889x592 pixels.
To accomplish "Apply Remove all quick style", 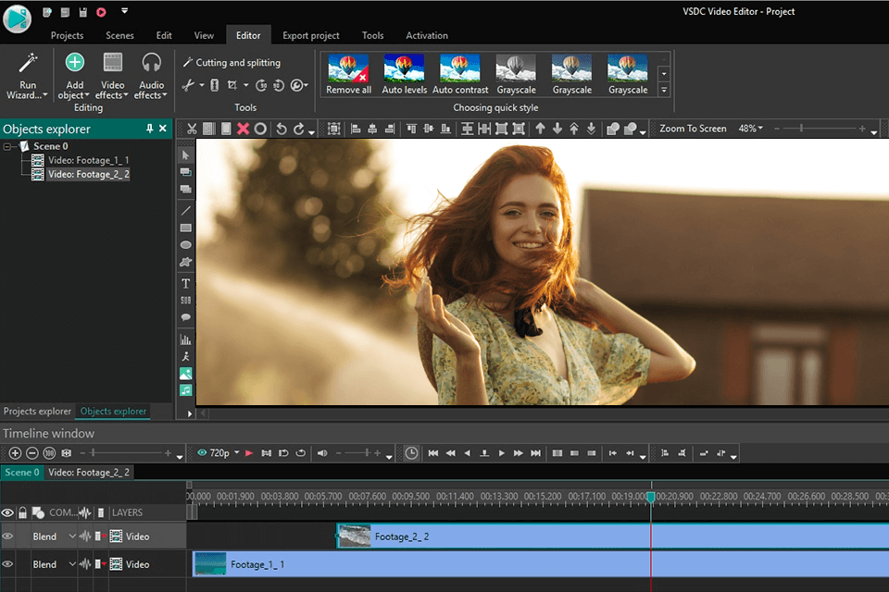I will (x=348, y=74).
